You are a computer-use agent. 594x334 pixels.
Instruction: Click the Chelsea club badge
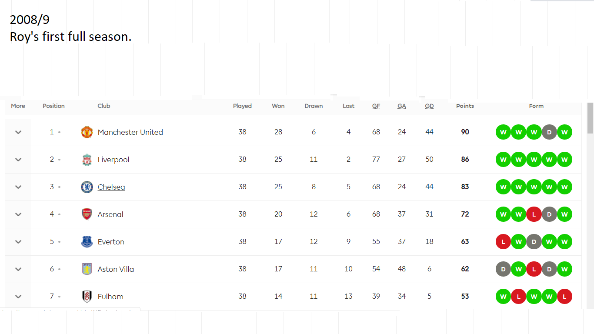(87, 187)
